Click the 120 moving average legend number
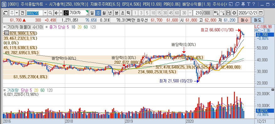This screenshot has height=124, width=275. point(93,27)
